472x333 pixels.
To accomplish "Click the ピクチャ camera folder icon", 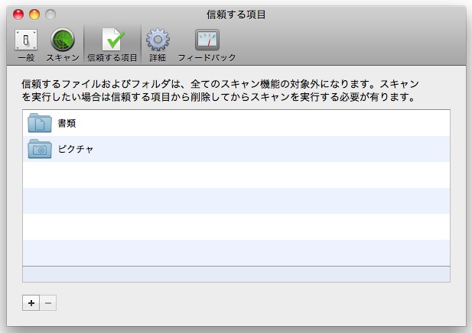I will 40,149.
